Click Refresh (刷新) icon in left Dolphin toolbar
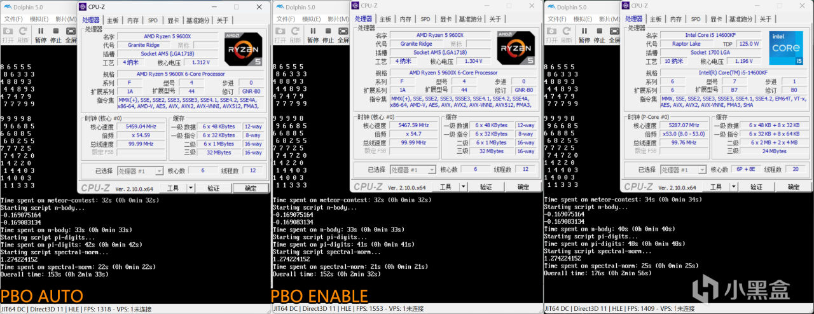Viewport: 814px width, 314px height. point(23,31)
